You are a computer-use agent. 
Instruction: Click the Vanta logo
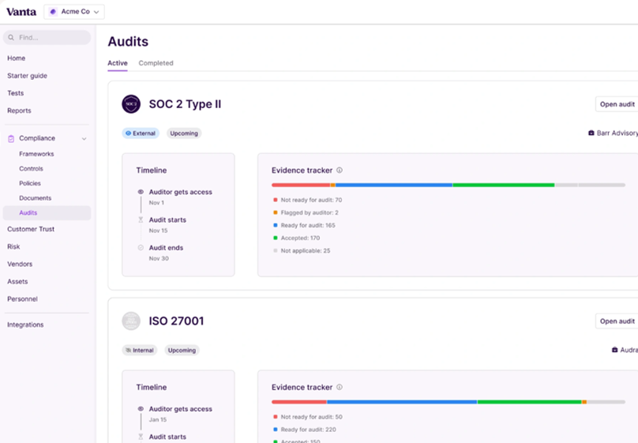(21, 12)
